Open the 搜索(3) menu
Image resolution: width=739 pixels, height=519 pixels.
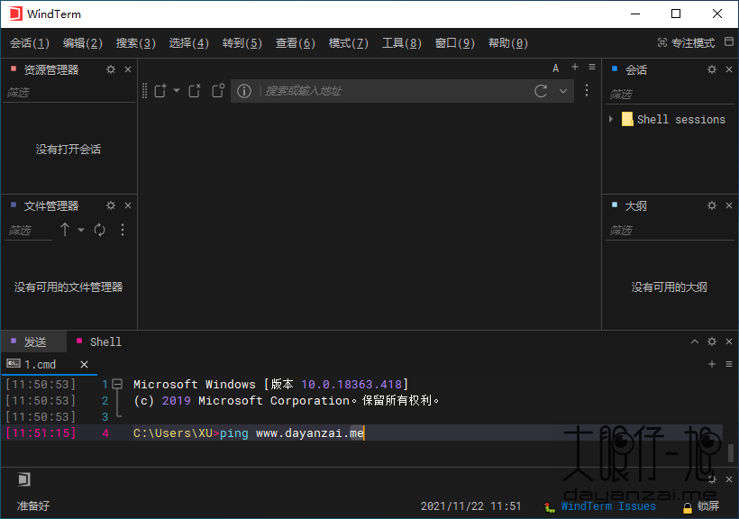(x=136, y=43)
